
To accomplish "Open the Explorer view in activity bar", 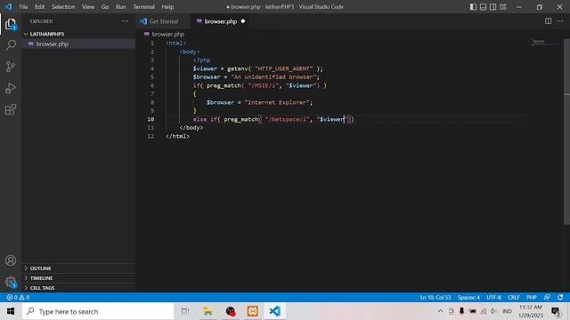I will tap(11, 24).
